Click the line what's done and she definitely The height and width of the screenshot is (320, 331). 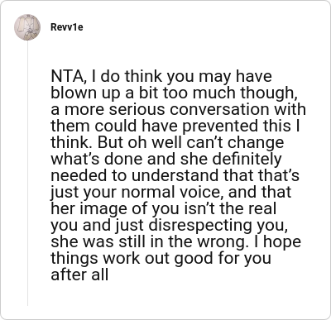pos(166,159)
